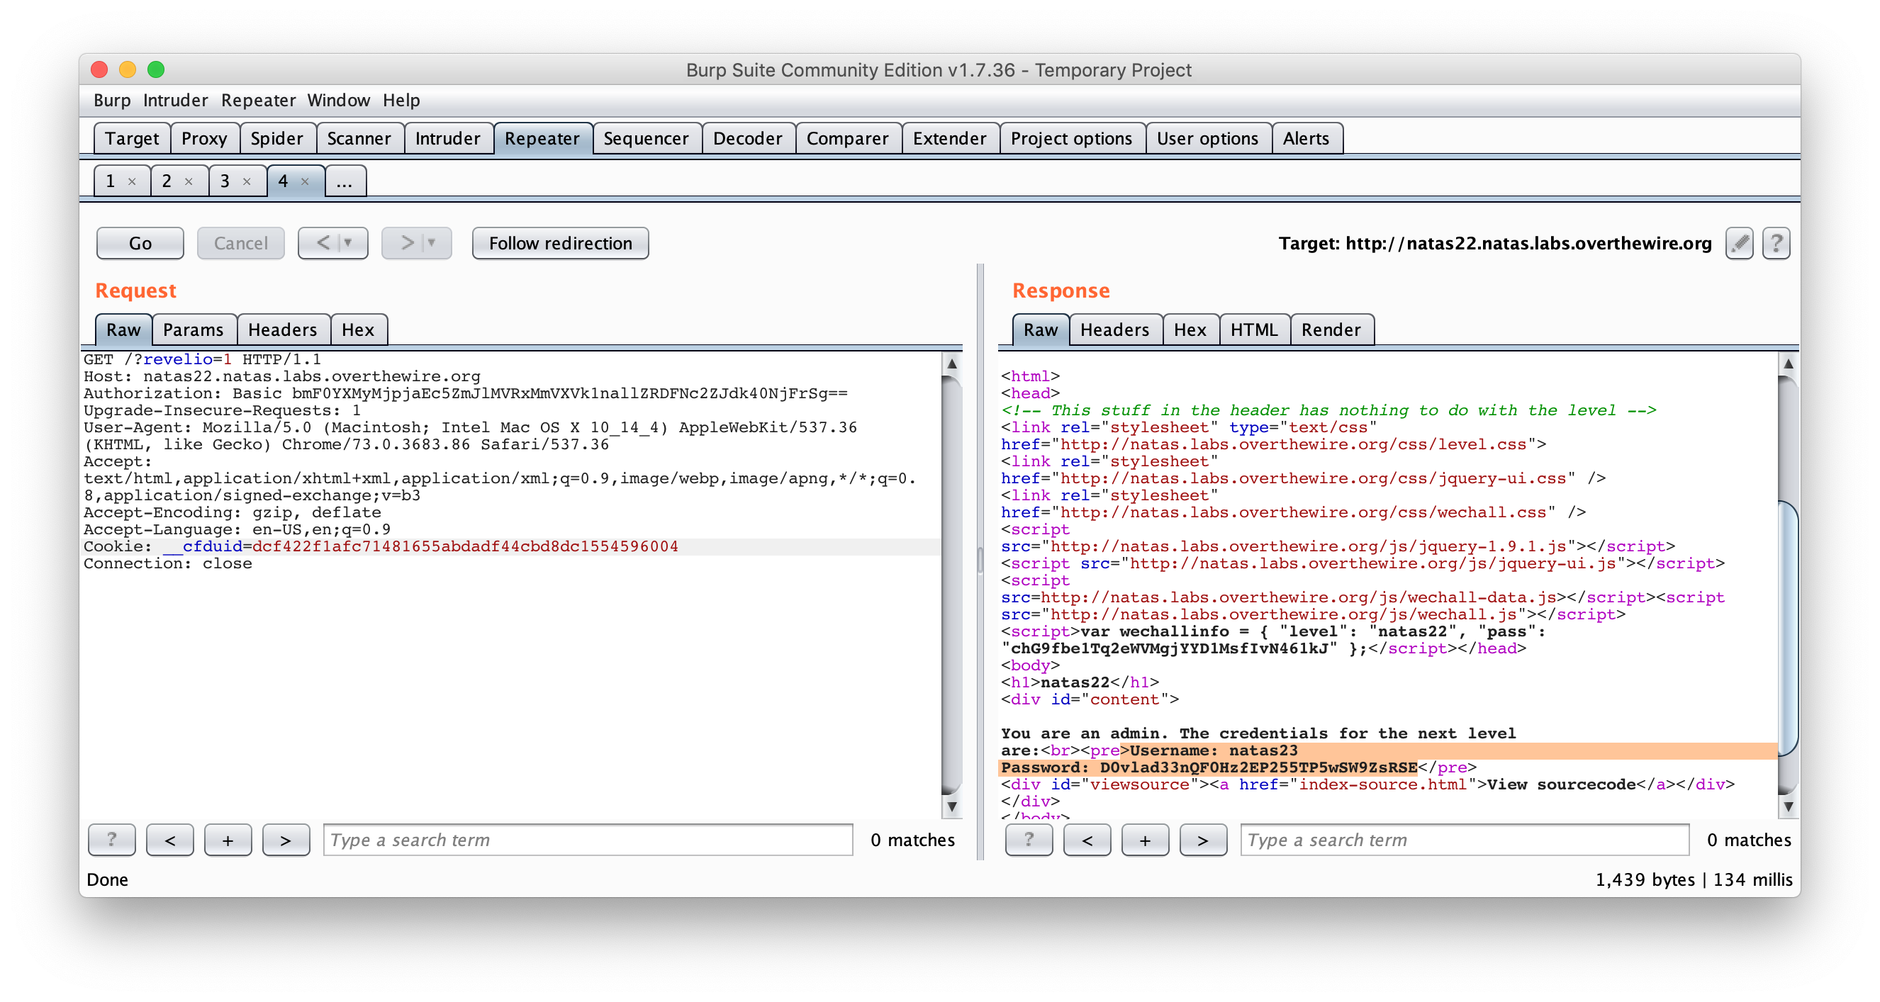Click the response pane vertical scrollbar thumb
This screenshot has width=1880, height=1002.
(x=1786, y=628)
